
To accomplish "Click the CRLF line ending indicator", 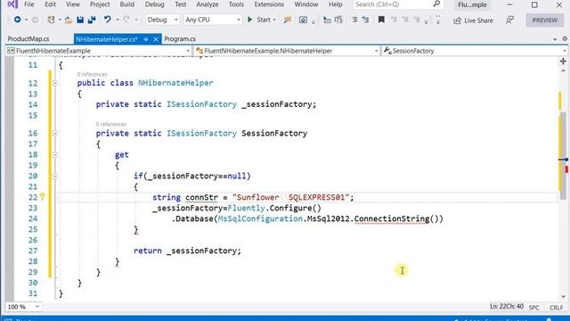I will click(x=556, y=308).
